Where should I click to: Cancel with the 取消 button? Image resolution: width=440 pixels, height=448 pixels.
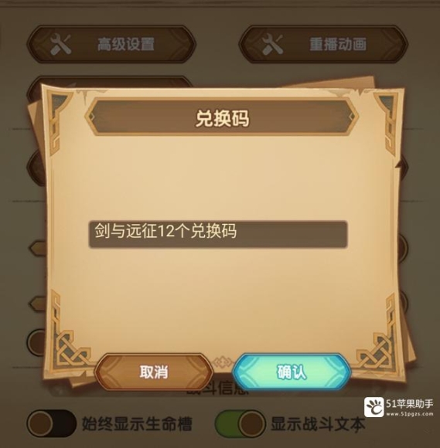[x=154, y=372]
